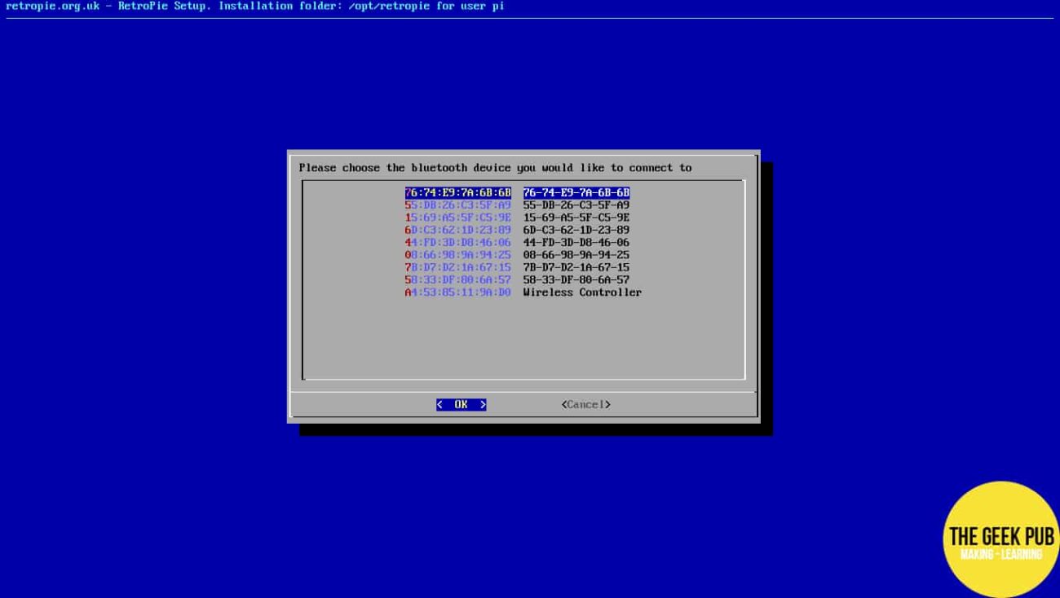The width and height of the screenshot is (1060, 598).
Task: Choose the 55:DB:26:C3:5F:A9 MAC address tag
Action: [457, 205]
